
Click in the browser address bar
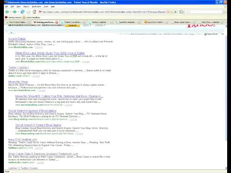[104, 12]
